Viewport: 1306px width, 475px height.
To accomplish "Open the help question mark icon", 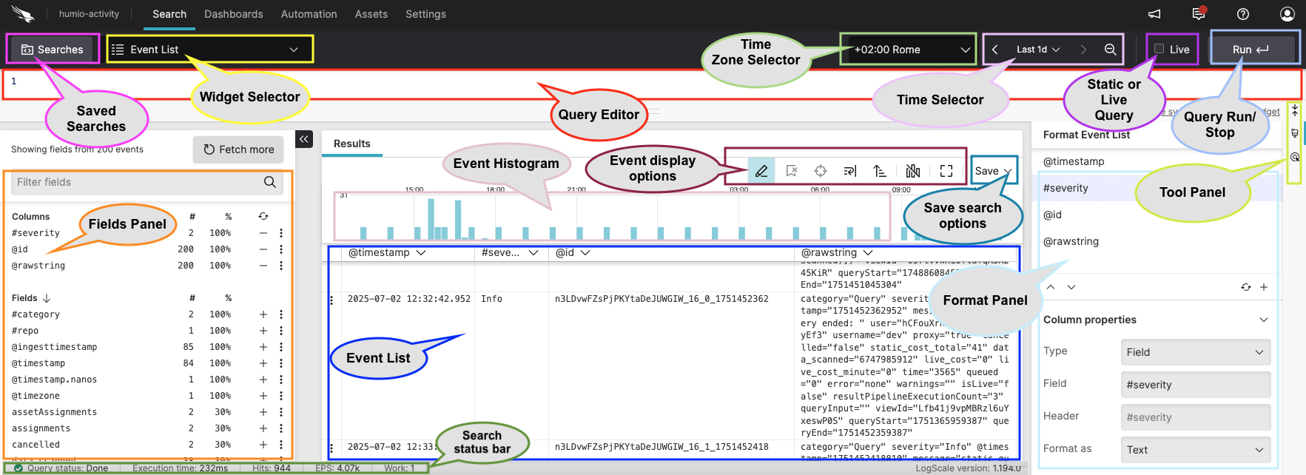I will pyautogui.click(x=1243, y=14).
